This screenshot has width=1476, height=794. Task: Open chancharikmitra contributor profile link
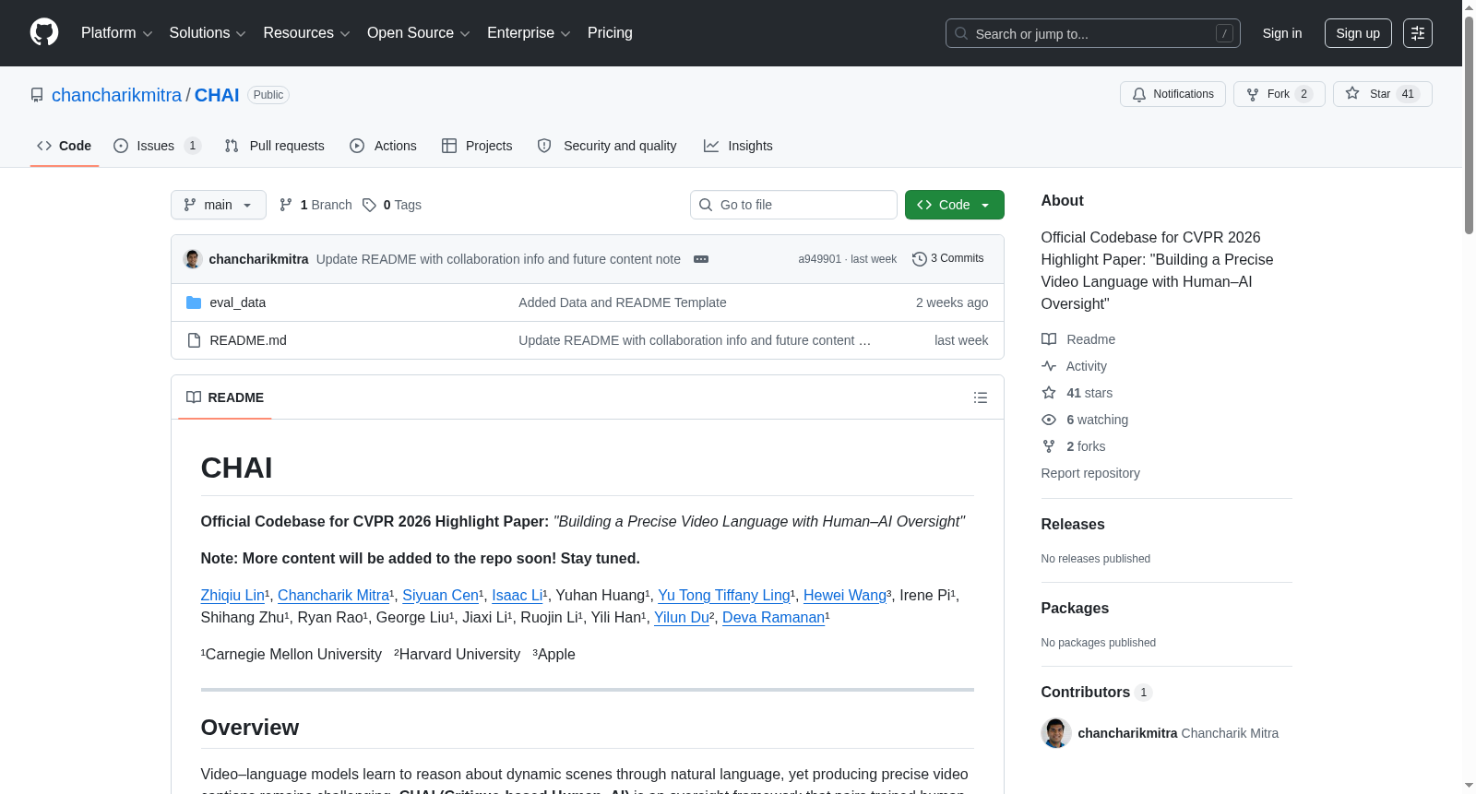click(x=1128, y=733)
